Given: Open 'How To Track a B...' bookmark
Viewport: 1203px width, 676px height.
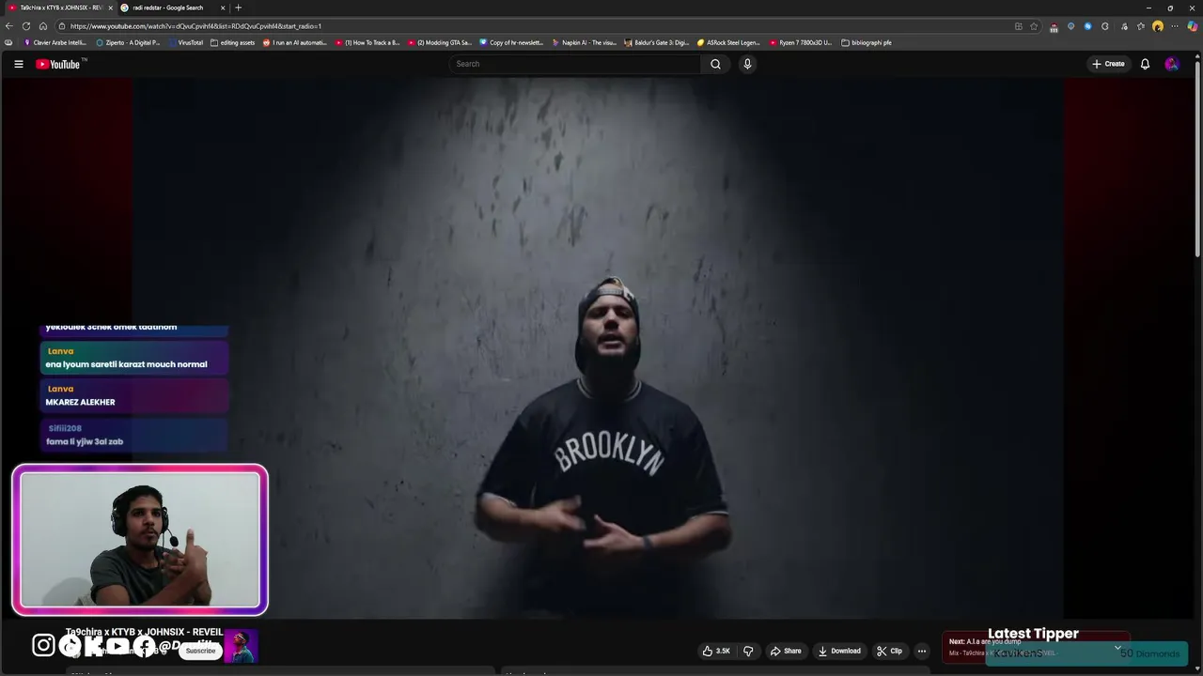Looking at the screenshot, I should point(367,42).
